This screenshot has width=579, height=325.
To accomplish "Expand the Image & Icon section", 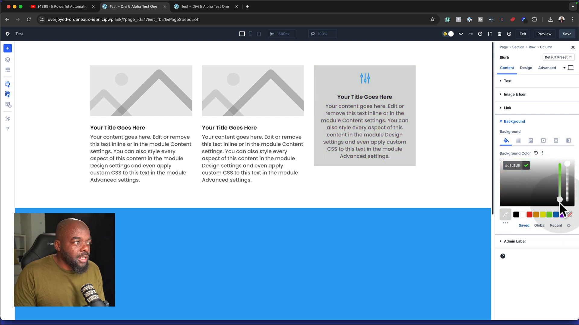I will pos(515,94).
